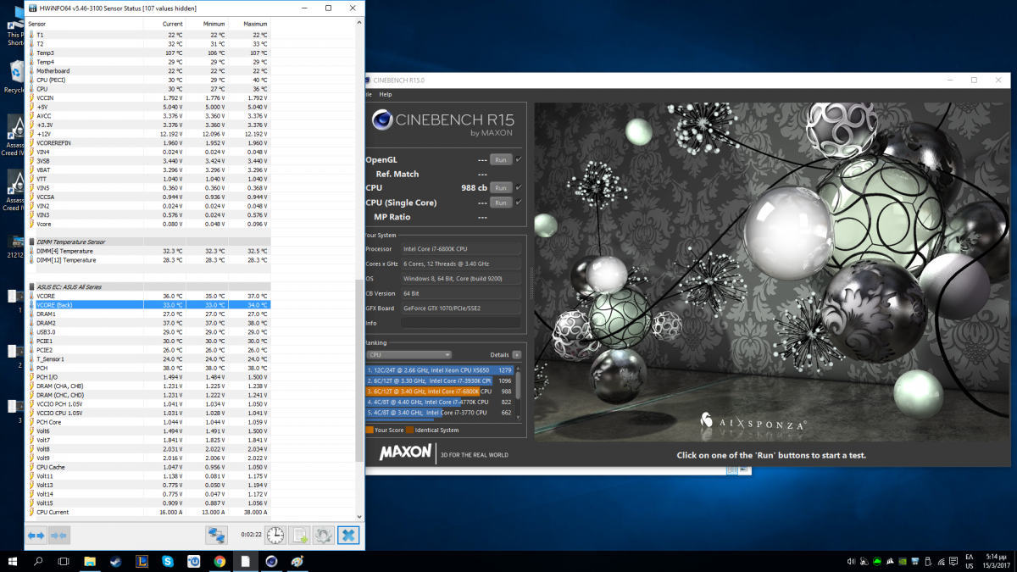
Task: Select the Core i7-3930K ranking entry
Action: coord(440,380)
